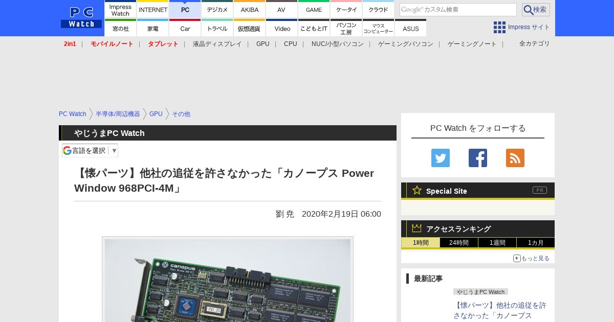Open the 液晶ディスプレイ category link
Viewport: 614px width, 322px height.
coord(217,44)
